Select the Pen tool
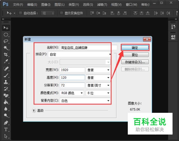Screen dimensions: 179x141 click(x=6, y=123)
